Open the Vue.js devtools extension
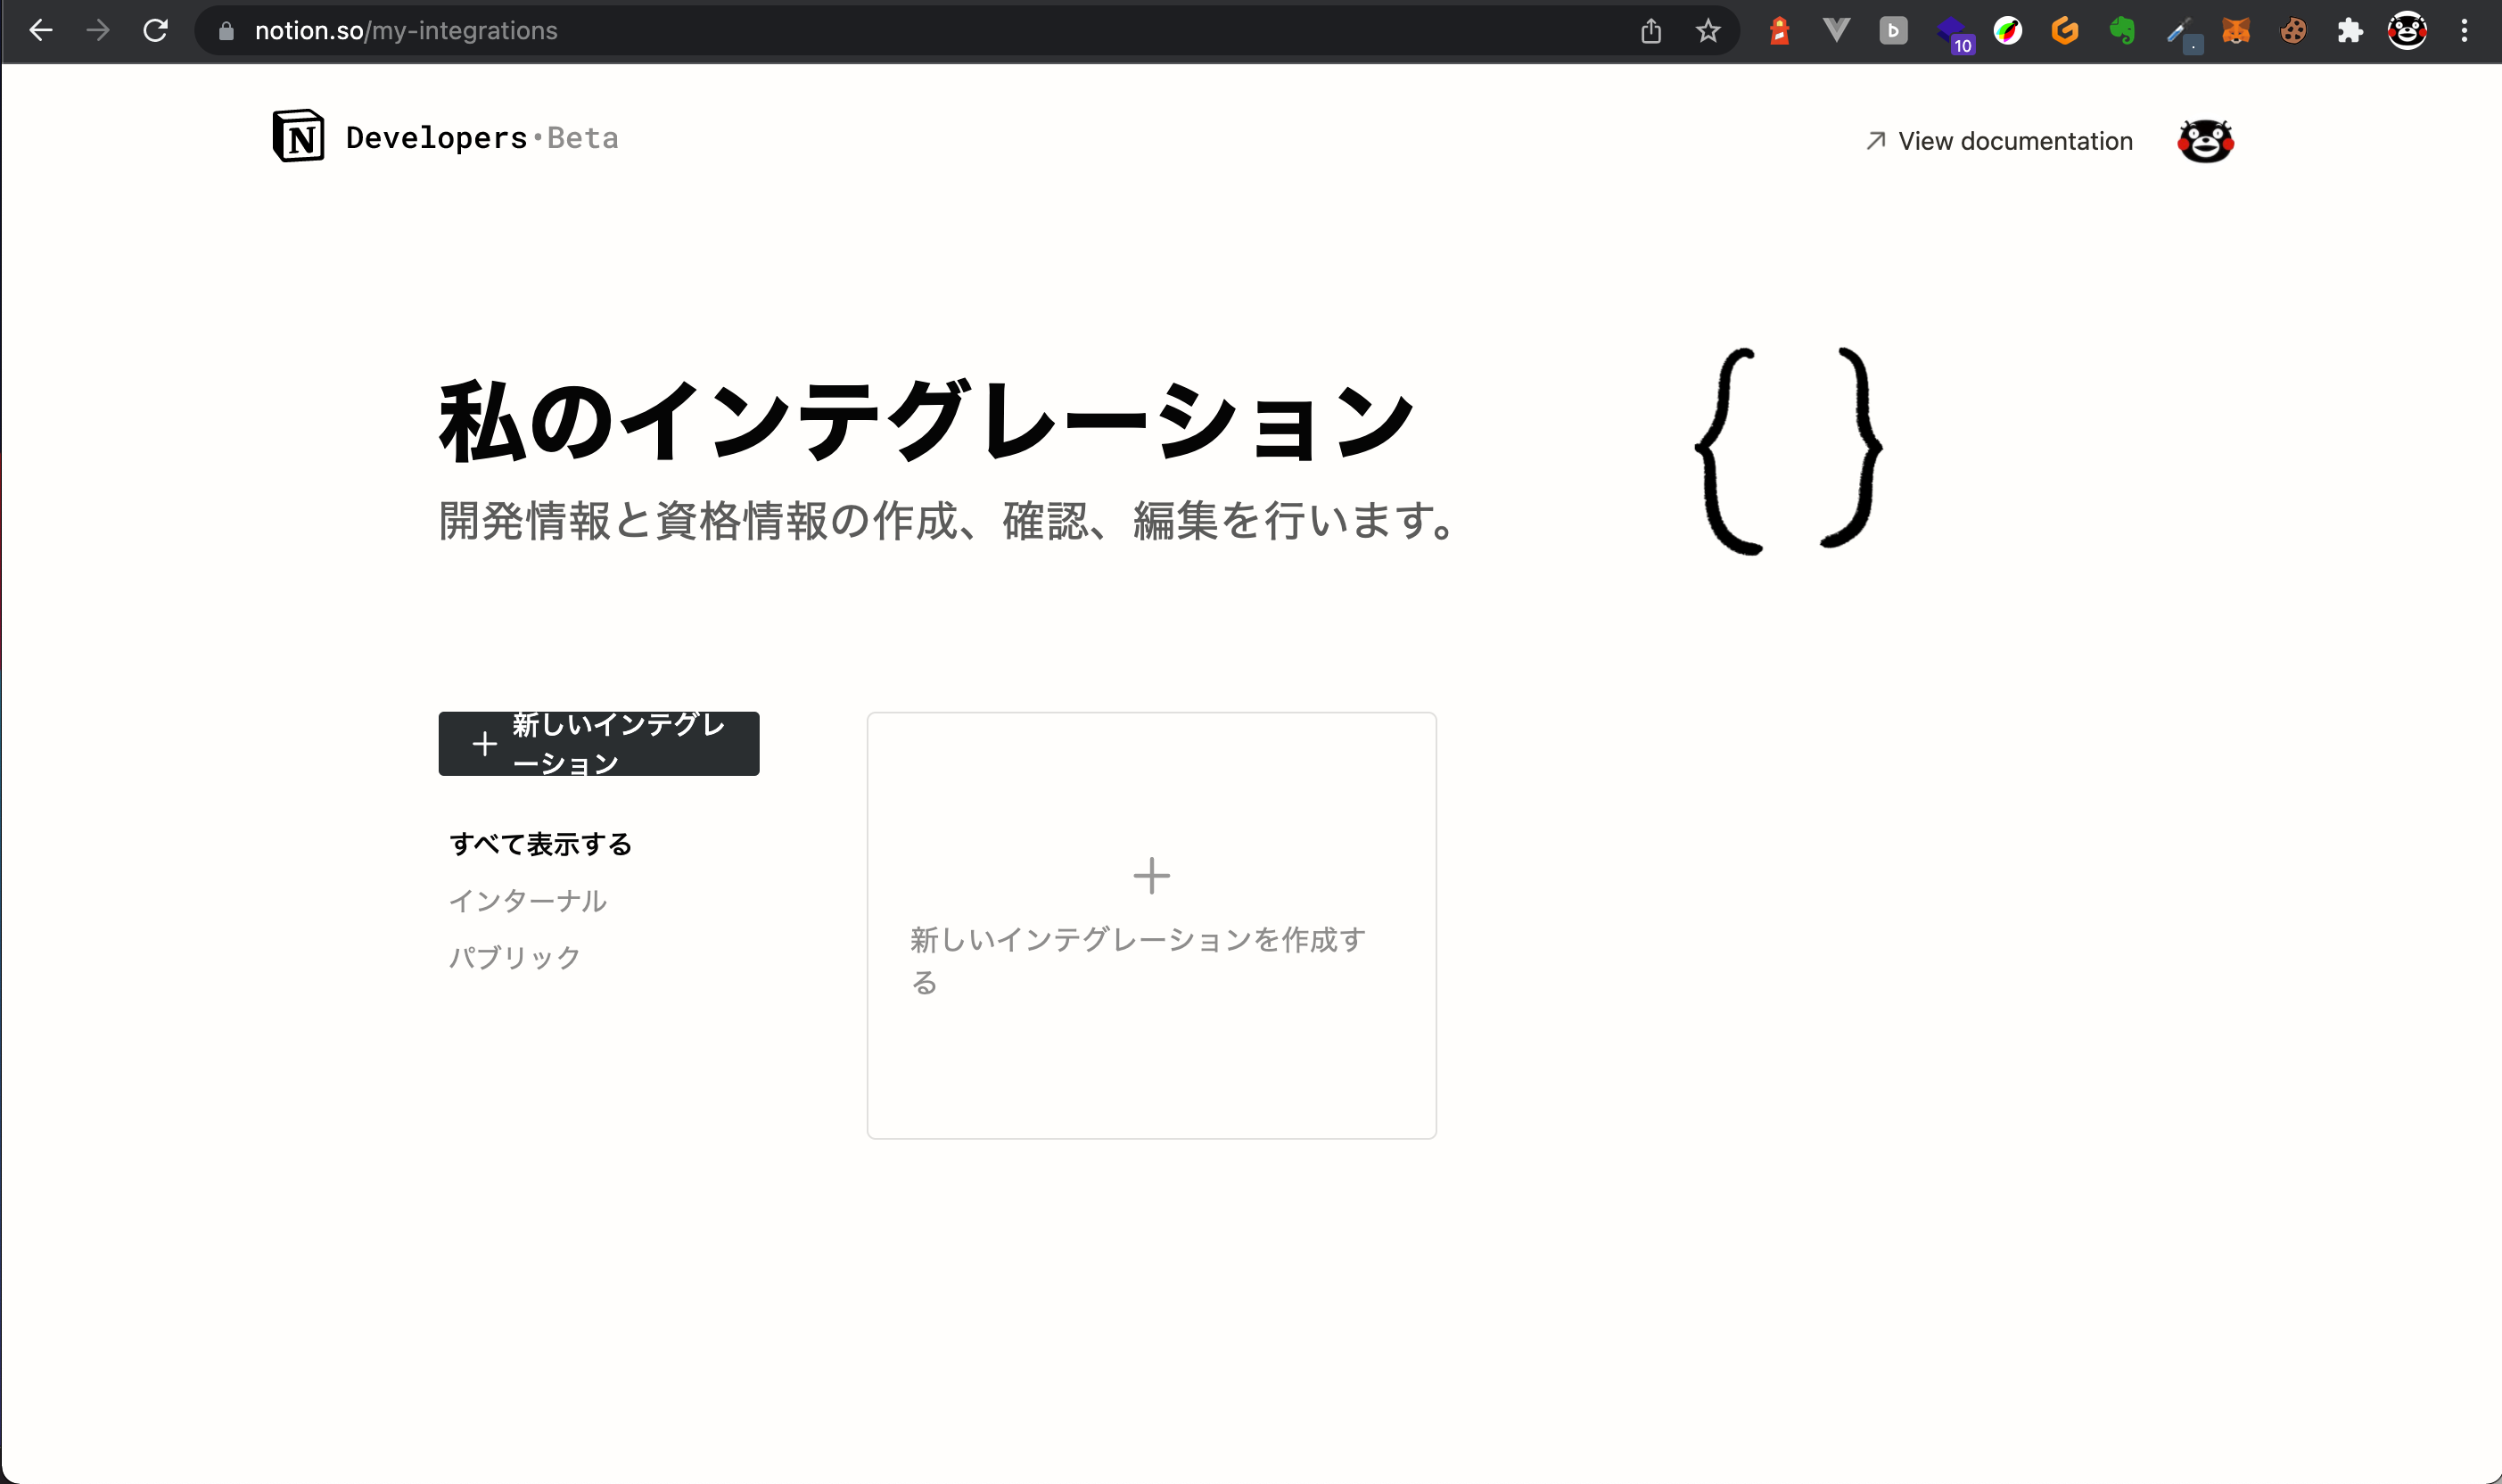This screenshot has height=1484, width=2502. 1837,30
